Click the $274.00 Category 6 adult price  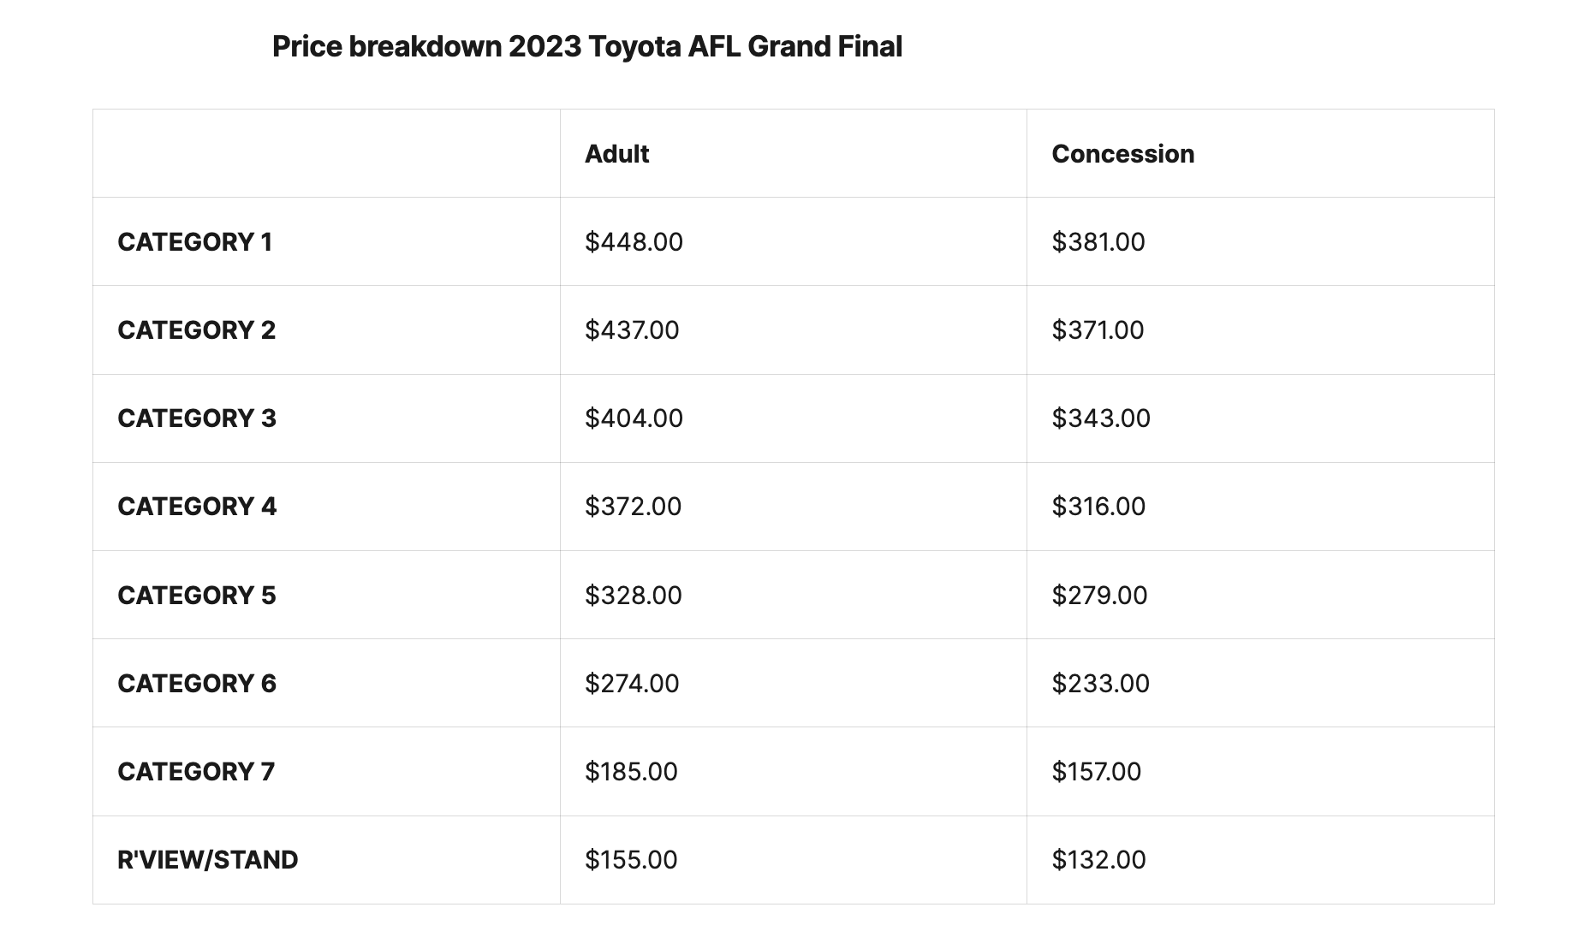coord(632,684)
